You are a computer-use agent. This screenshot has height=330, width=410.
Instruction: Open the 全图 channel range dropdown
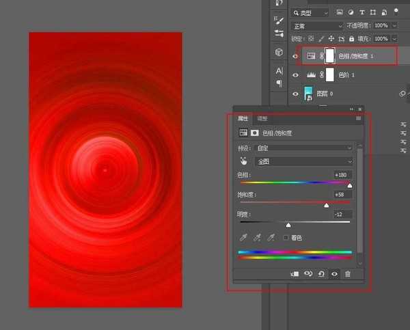click(x=304, y=161)
